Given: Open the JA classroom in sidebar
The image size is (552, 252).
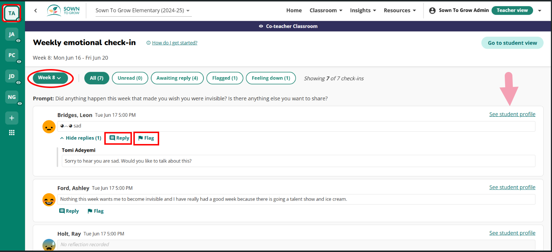Looking at the screenshot, I should pos(12,35).
